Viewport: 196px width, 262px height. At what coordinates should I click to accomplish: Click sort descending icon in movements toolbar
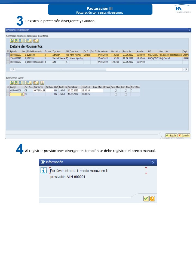pos(16,41)
